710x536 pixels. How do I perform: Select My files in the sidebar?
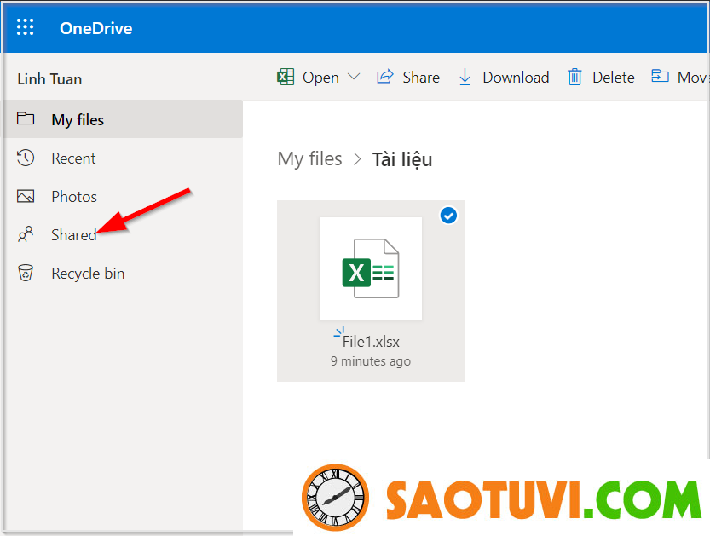click(77, 119)
